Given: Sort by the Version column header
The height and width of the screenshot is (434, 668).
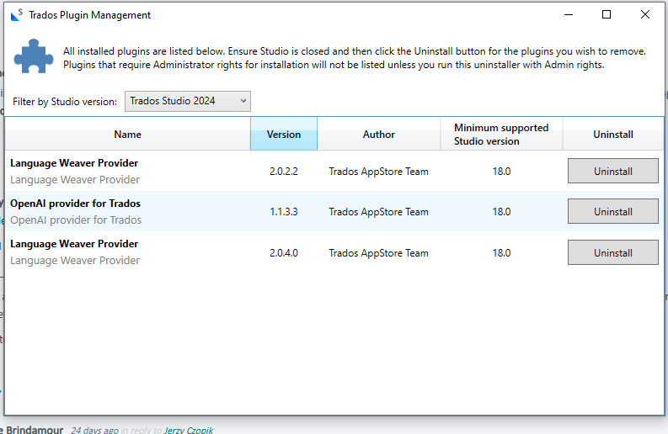Looking at the screenshot, I should tap(284, 135).
